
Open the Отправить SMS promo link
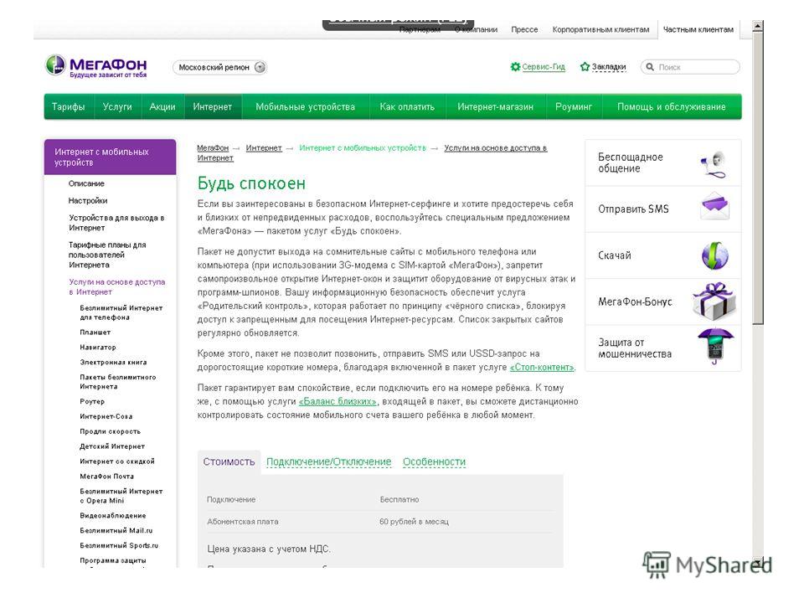pyautogui.click(x=633, y=209)
